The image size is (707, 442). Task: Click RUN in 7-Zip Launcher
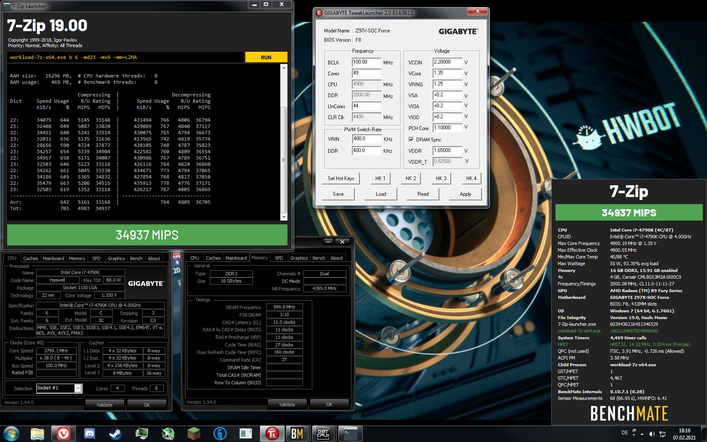coord(266,57)
